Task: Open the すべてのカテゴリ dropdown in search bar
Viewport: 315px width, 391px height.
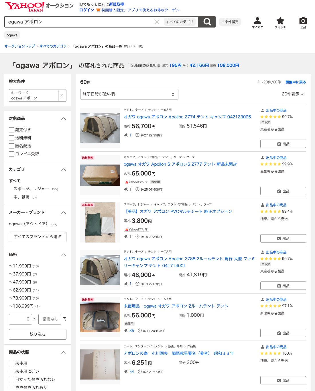Action: pos(180,22)
